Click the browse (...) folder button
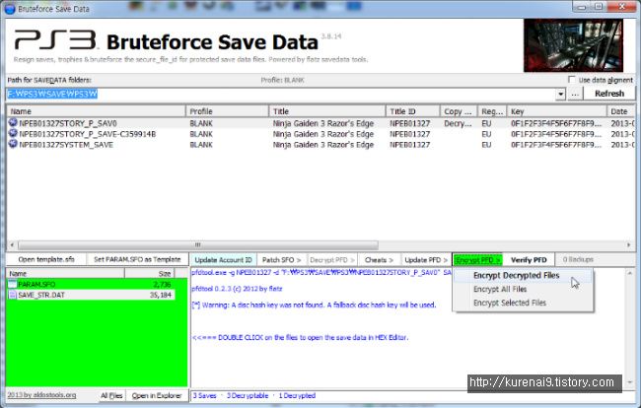Screen dimensions: 641x408 (x=575, y=94)
